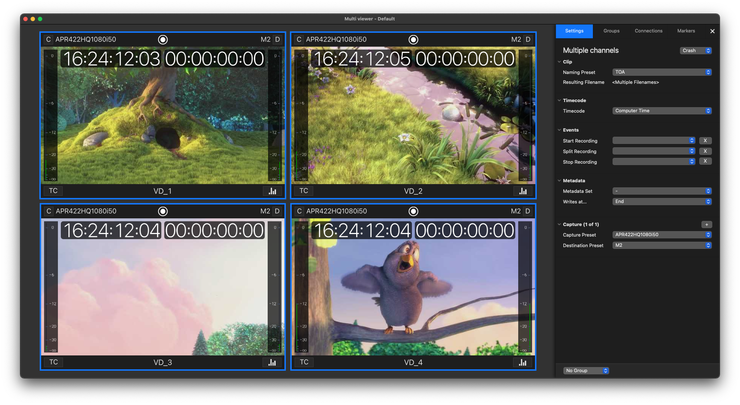Click the record button on VD_1
Screen dimensions: 740x405
coord(163,39)
